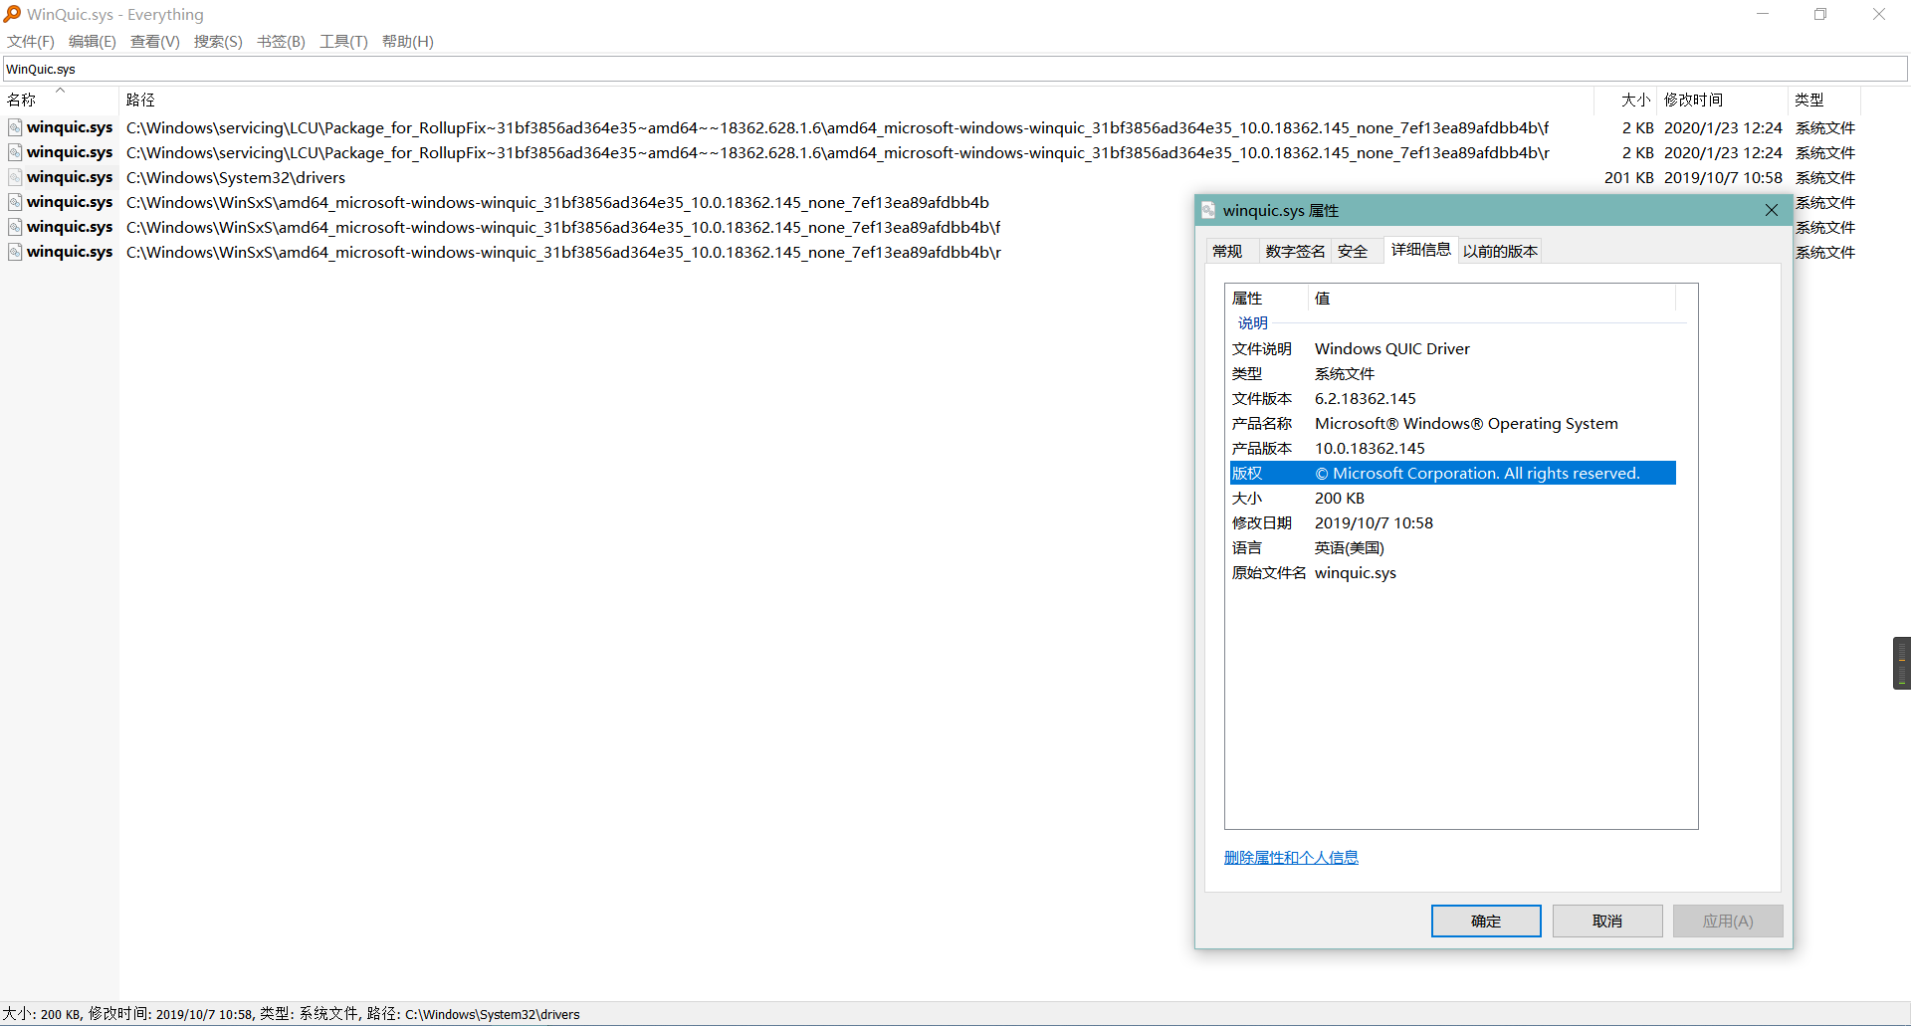Open the 搜索(S) menu
The height and width of the screenshot is (1026, 1911).
[x=218, y=41]
